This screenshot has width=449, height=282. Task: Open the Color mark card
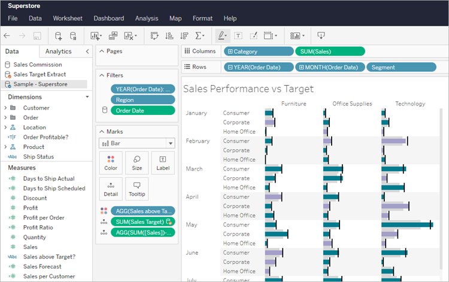click(x=111, y=163)
